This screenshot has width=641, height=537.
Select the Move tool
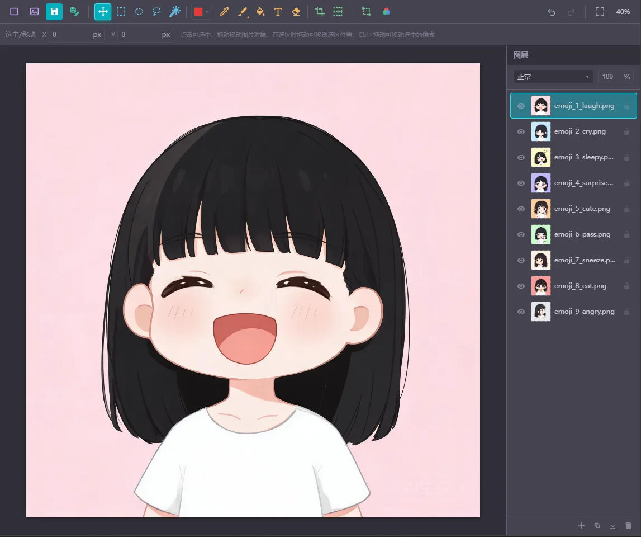[103, 11]
